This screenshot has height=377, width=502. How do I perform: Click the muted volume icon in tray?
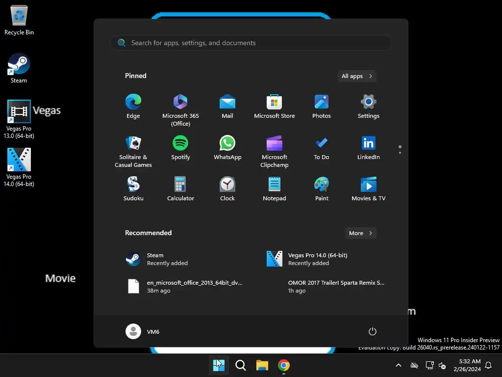point(442,365)
